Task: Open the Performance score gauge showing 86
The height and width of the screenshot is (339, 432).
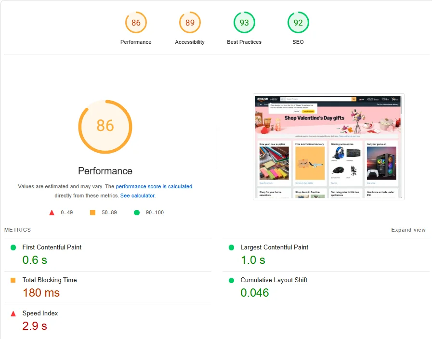Action: pyautogui.click(x=136, y=22)
